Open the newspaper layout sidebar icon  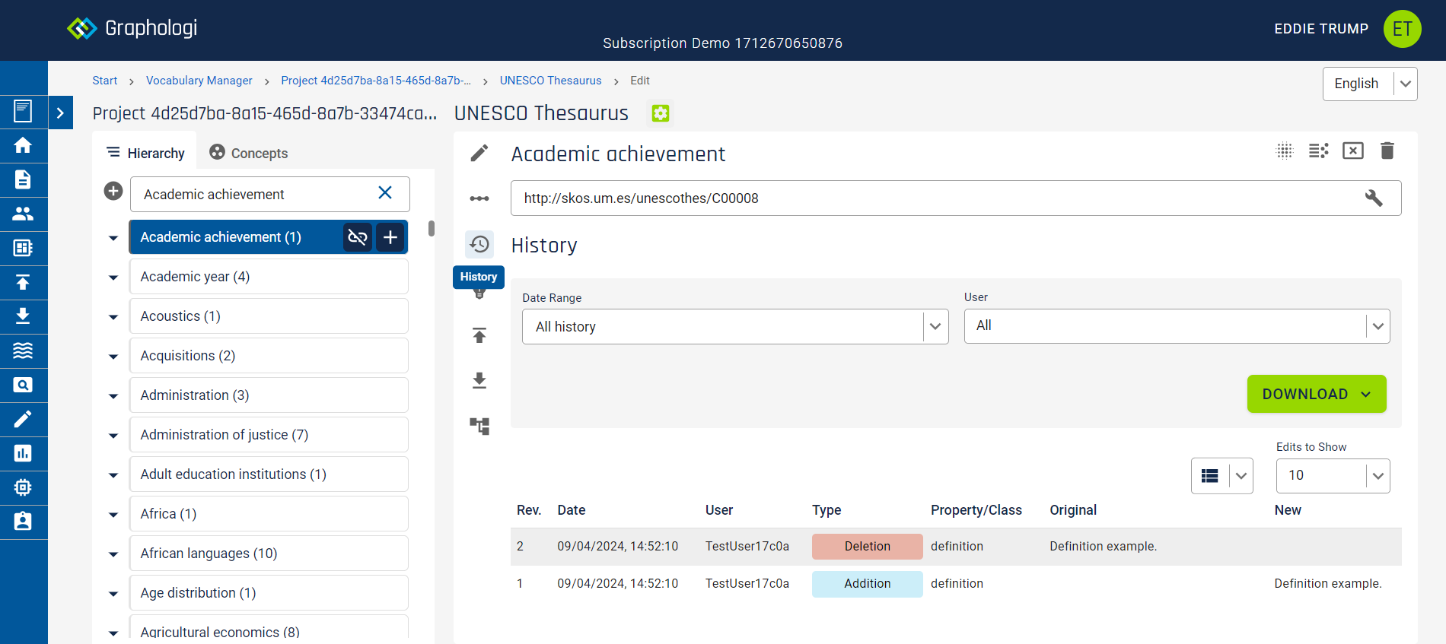click(23, 248)
